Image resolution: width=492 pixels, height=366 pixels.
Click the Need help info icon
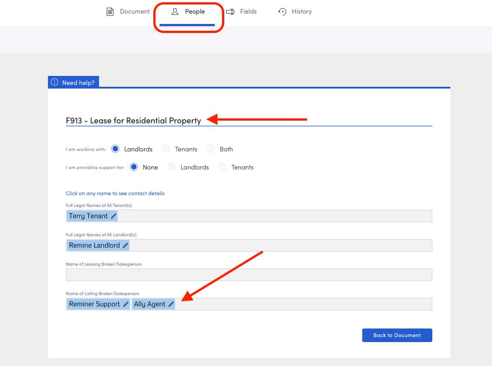[x=55, y=82]
